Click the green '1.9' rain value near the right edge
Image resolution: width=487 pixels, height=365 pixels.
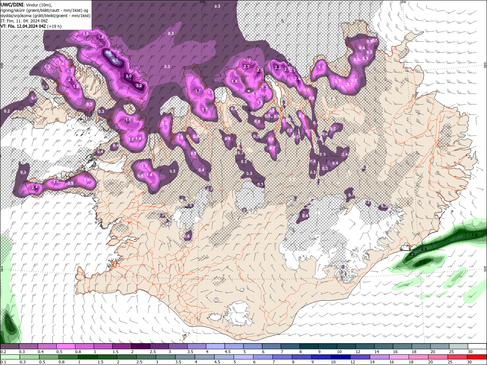pos(474,235)
